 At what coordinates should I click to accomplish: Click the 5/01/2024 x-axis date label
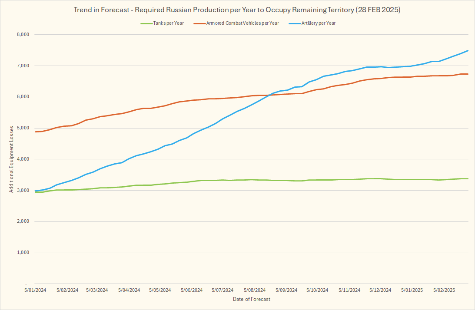[36, 290]
